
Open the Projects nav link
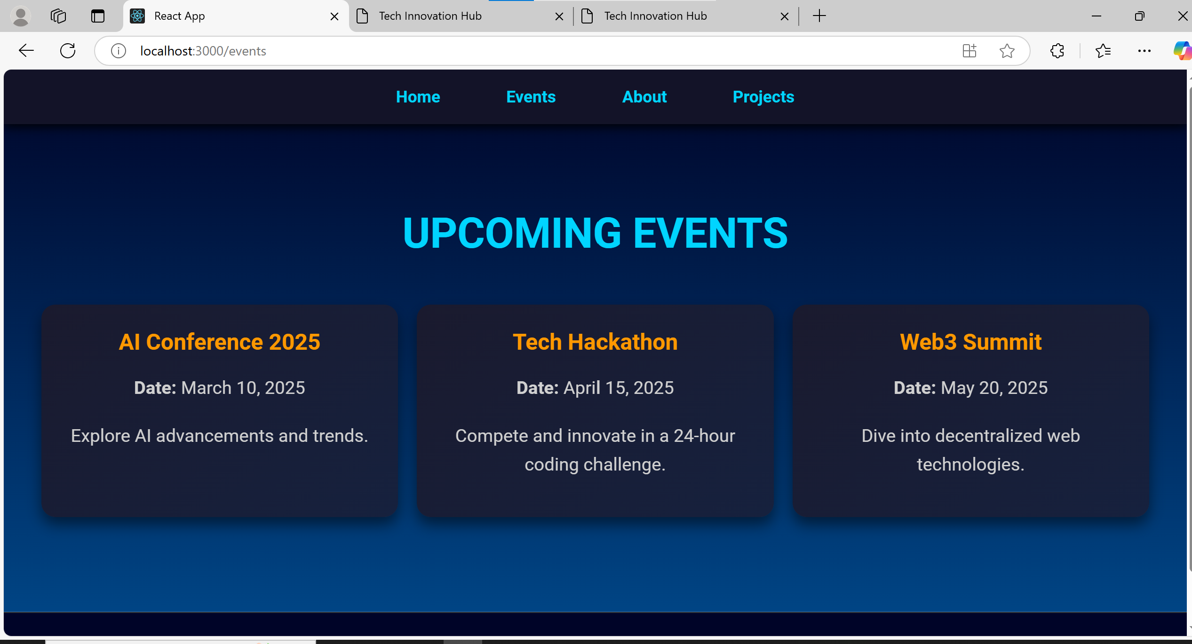(x=763, y=97)
